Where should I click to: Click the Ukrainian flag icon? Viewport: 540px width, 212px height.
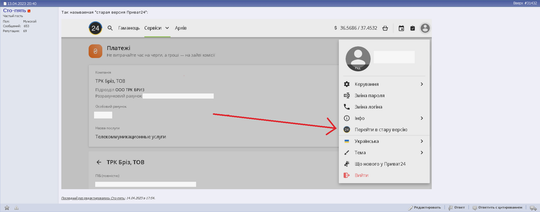coord(347,141)
